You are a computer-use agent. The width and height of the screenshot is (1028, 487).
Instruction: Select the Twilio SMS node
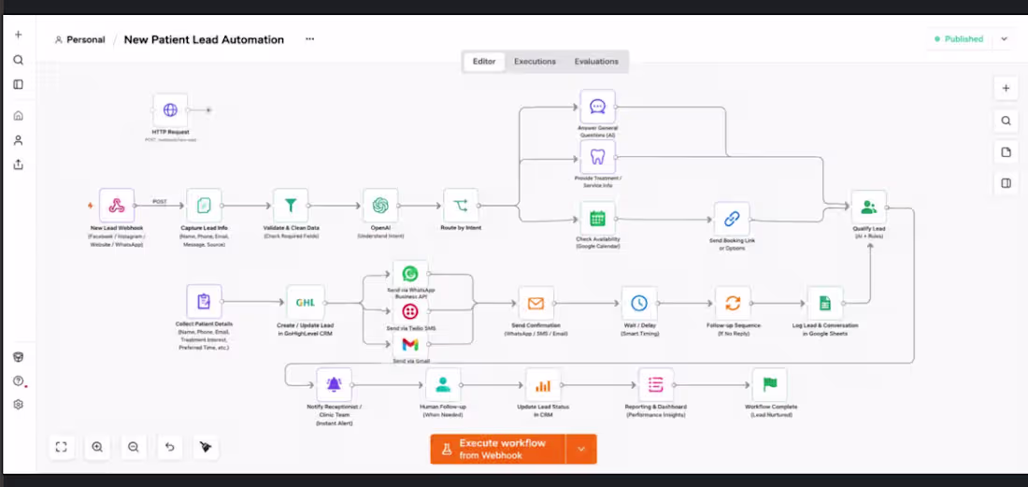pyautogui.click(x=409, y=310)
